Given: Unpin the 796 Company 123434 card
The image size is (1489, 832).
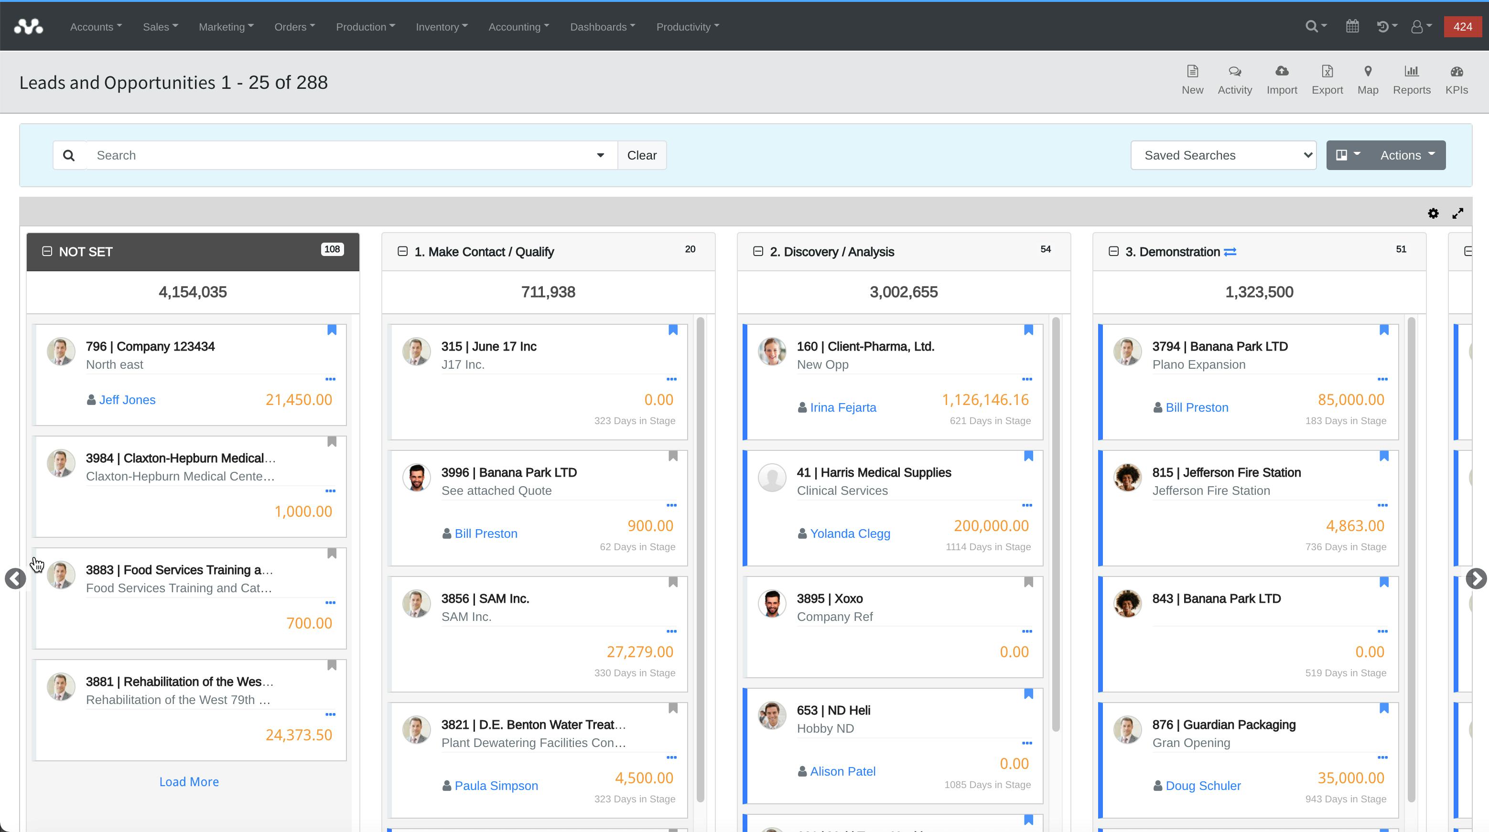Looking at the screenshot, I should coord(333,330).
